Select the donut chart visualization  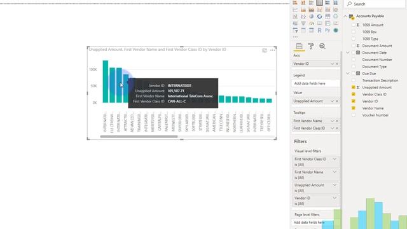pyautogui.click(x=319, y=17)
